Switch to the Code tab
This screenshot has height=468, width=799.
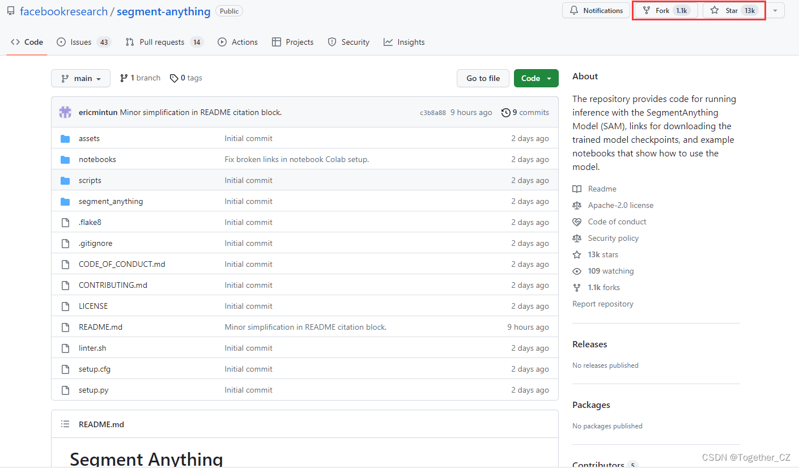tap(27, 42)
